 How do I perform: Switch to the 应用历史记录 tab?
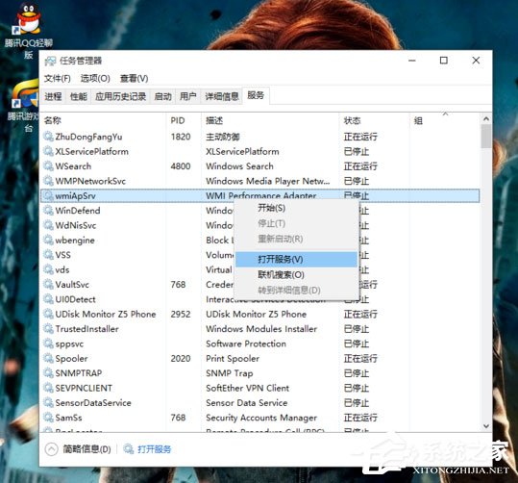(x=120, y=96)
